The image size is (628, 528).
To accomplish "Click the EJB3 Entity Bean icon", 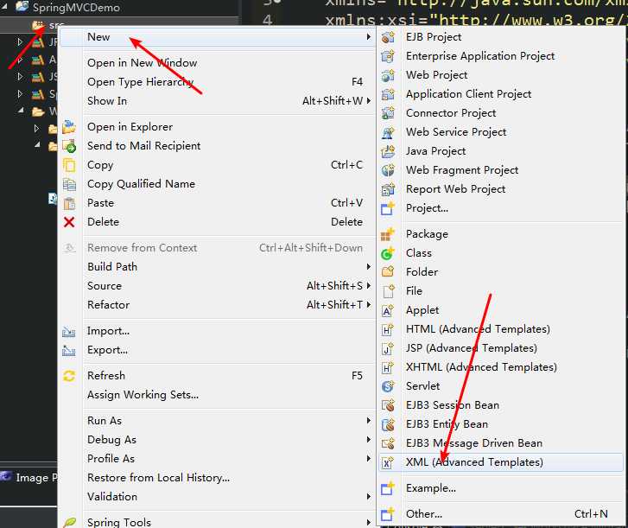I will pyautogui.click(x=388, y=424).
